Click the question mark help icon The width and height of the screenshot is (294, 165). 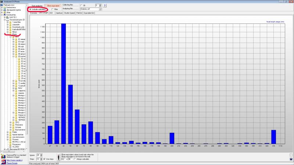pyautogui.click(x=105, y=5)
